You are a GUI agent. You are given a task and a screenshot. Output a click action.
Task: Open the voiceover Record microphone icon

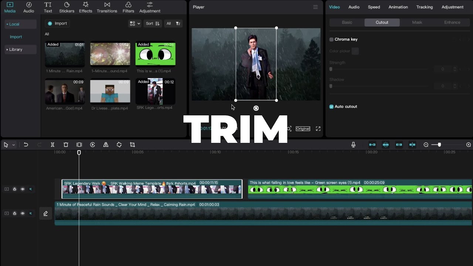(353, 144)
